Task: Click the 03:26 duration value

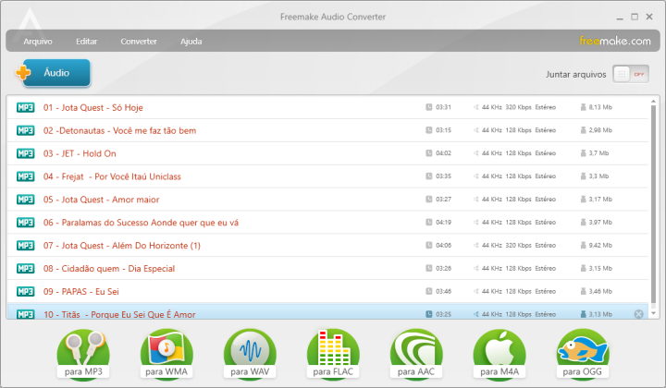Action: [x=443, y=269]
